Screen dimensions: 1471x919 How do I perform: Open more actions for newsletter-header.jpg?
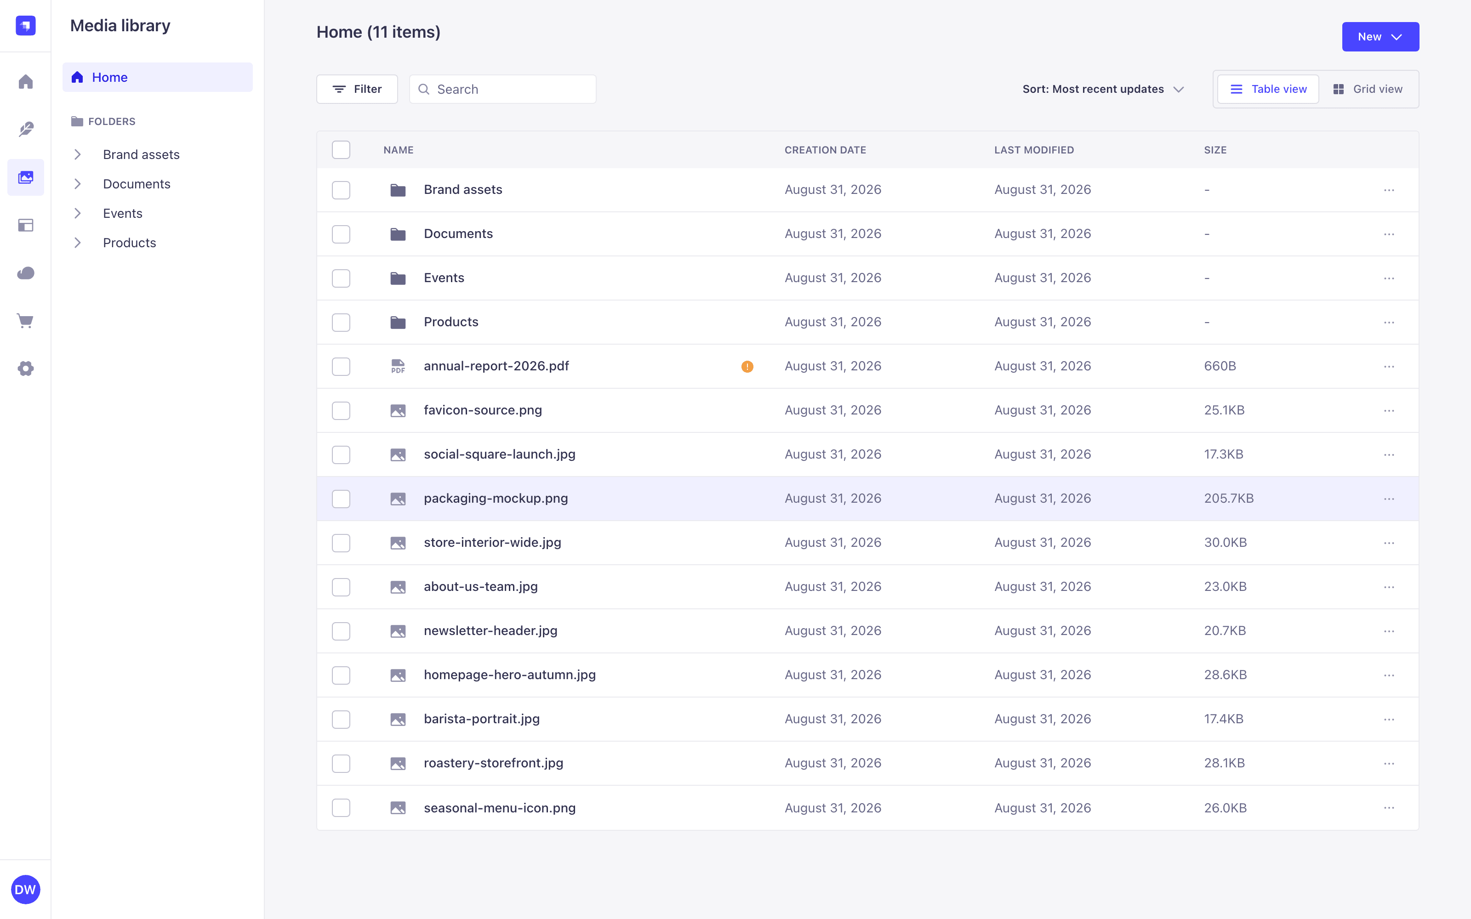pyautogui.click(x=1389, y=631)
